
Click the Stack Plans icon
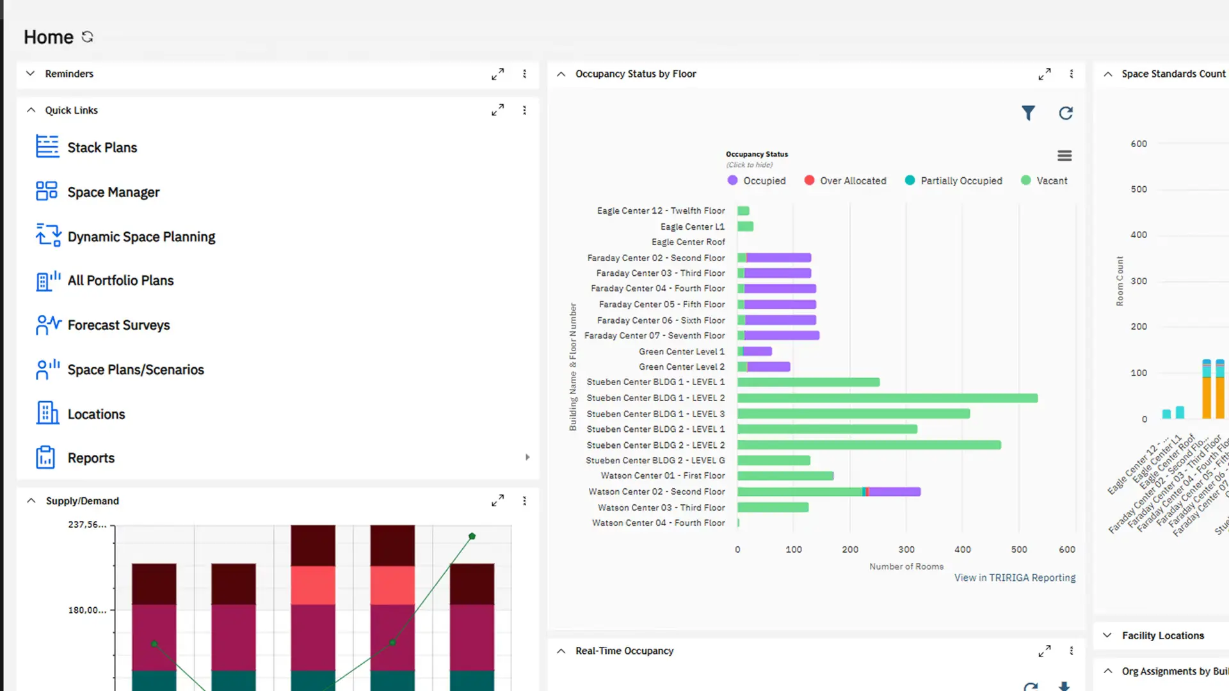(x=47, y=147)
